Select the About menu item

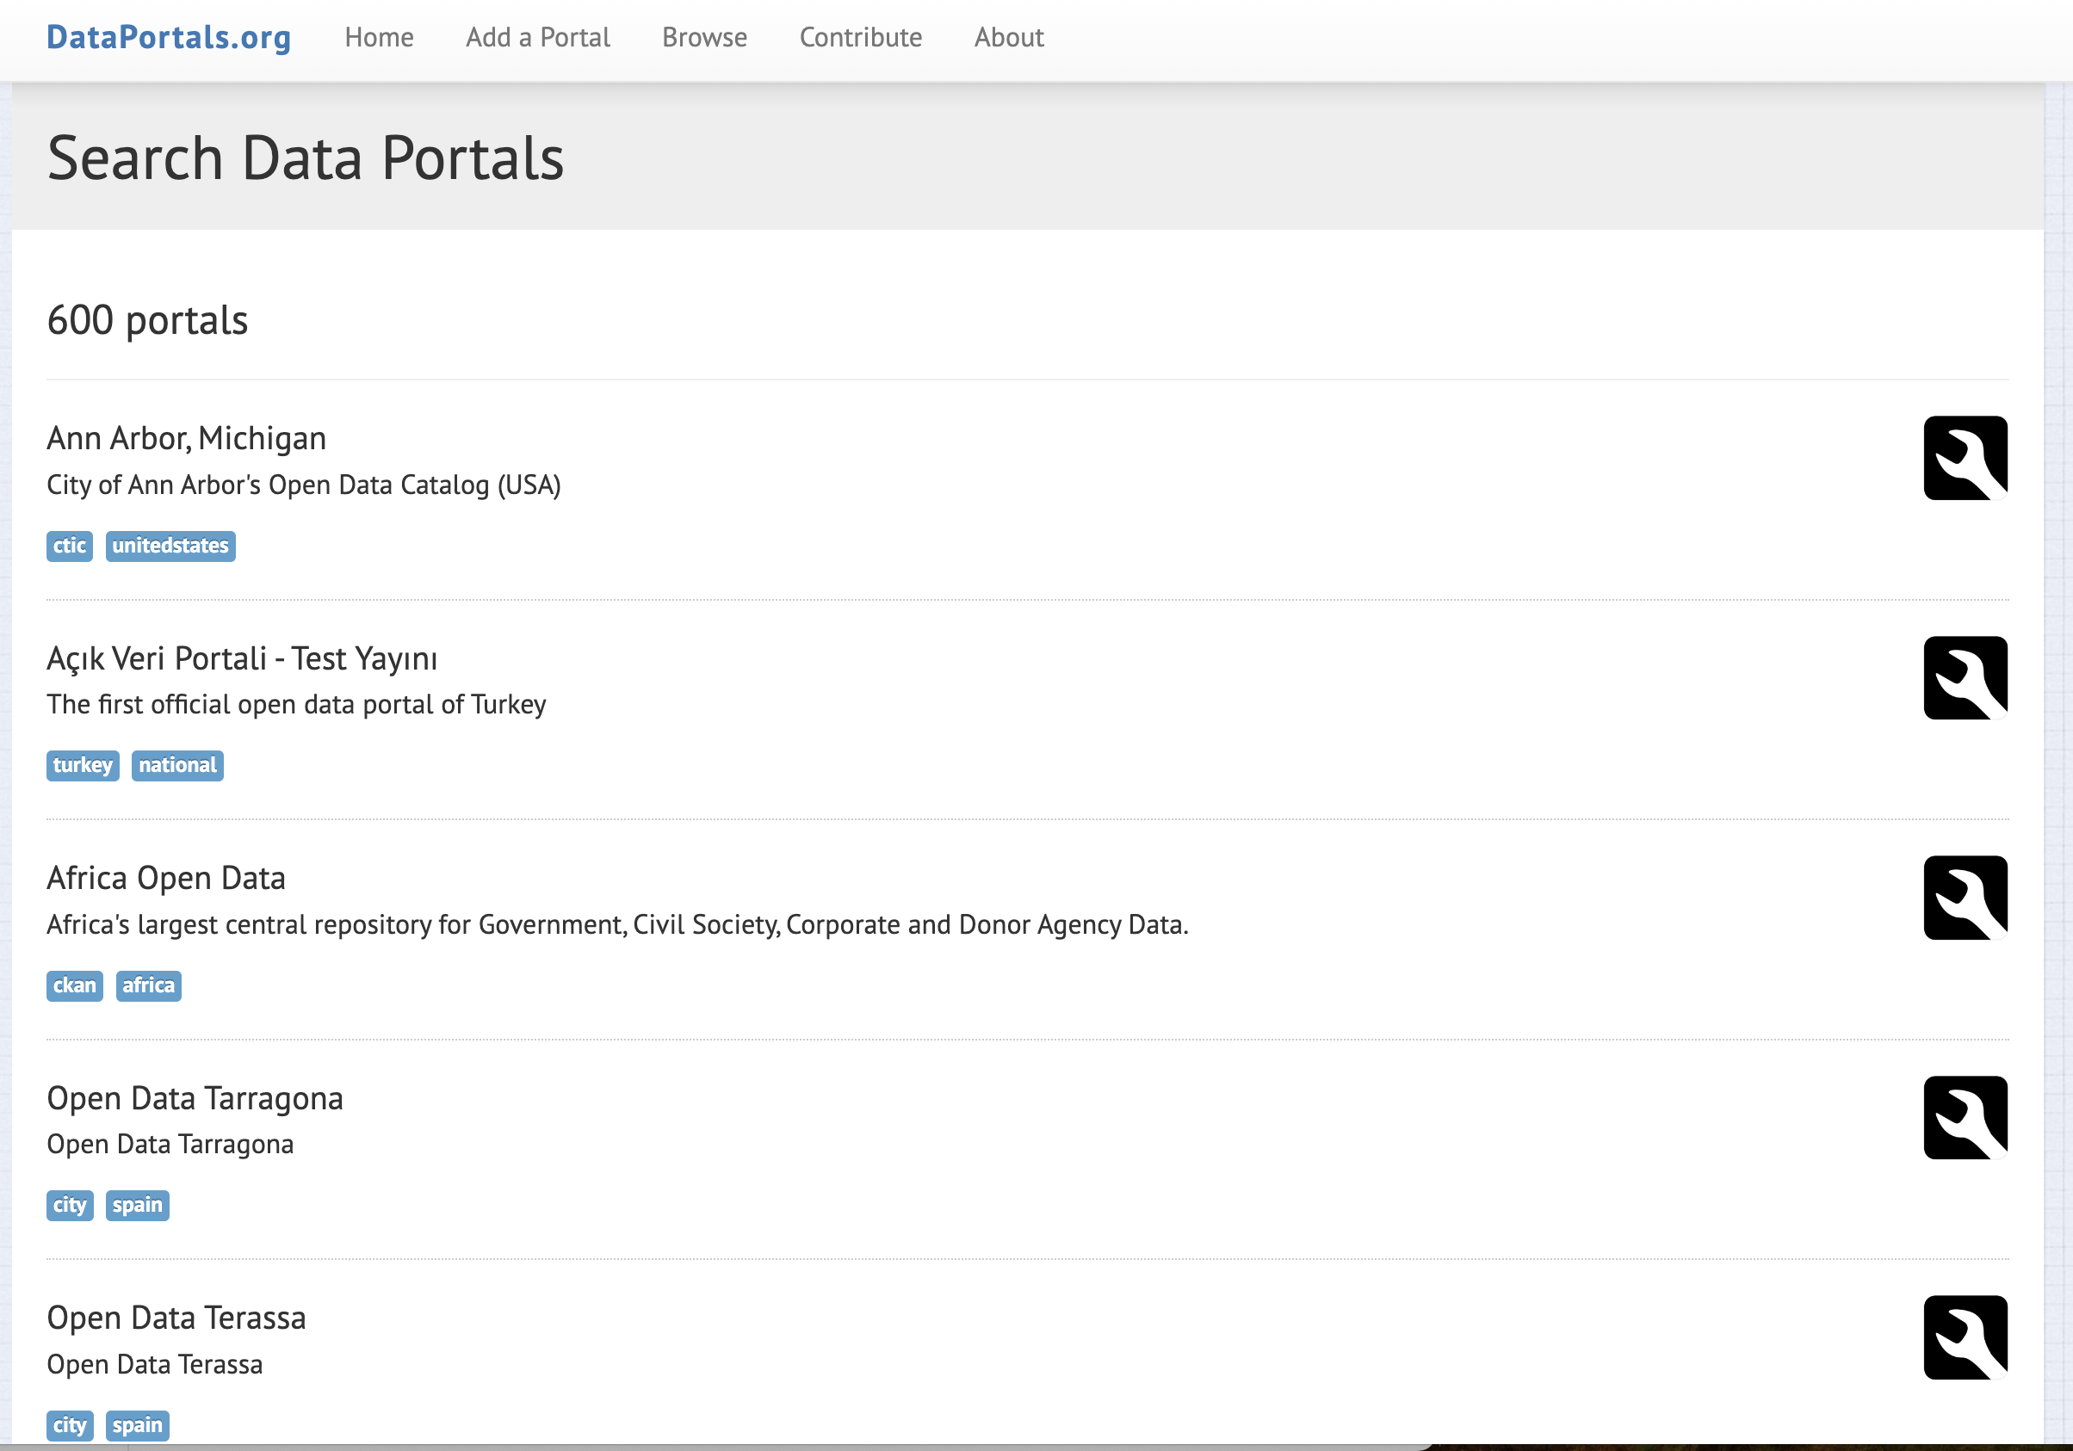click(1007, 37)
